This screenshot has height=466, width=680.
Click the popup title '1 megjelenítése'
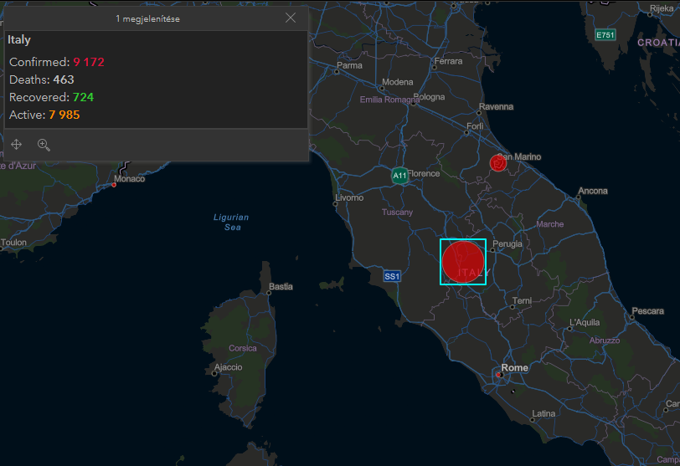(x=147, y=18)
